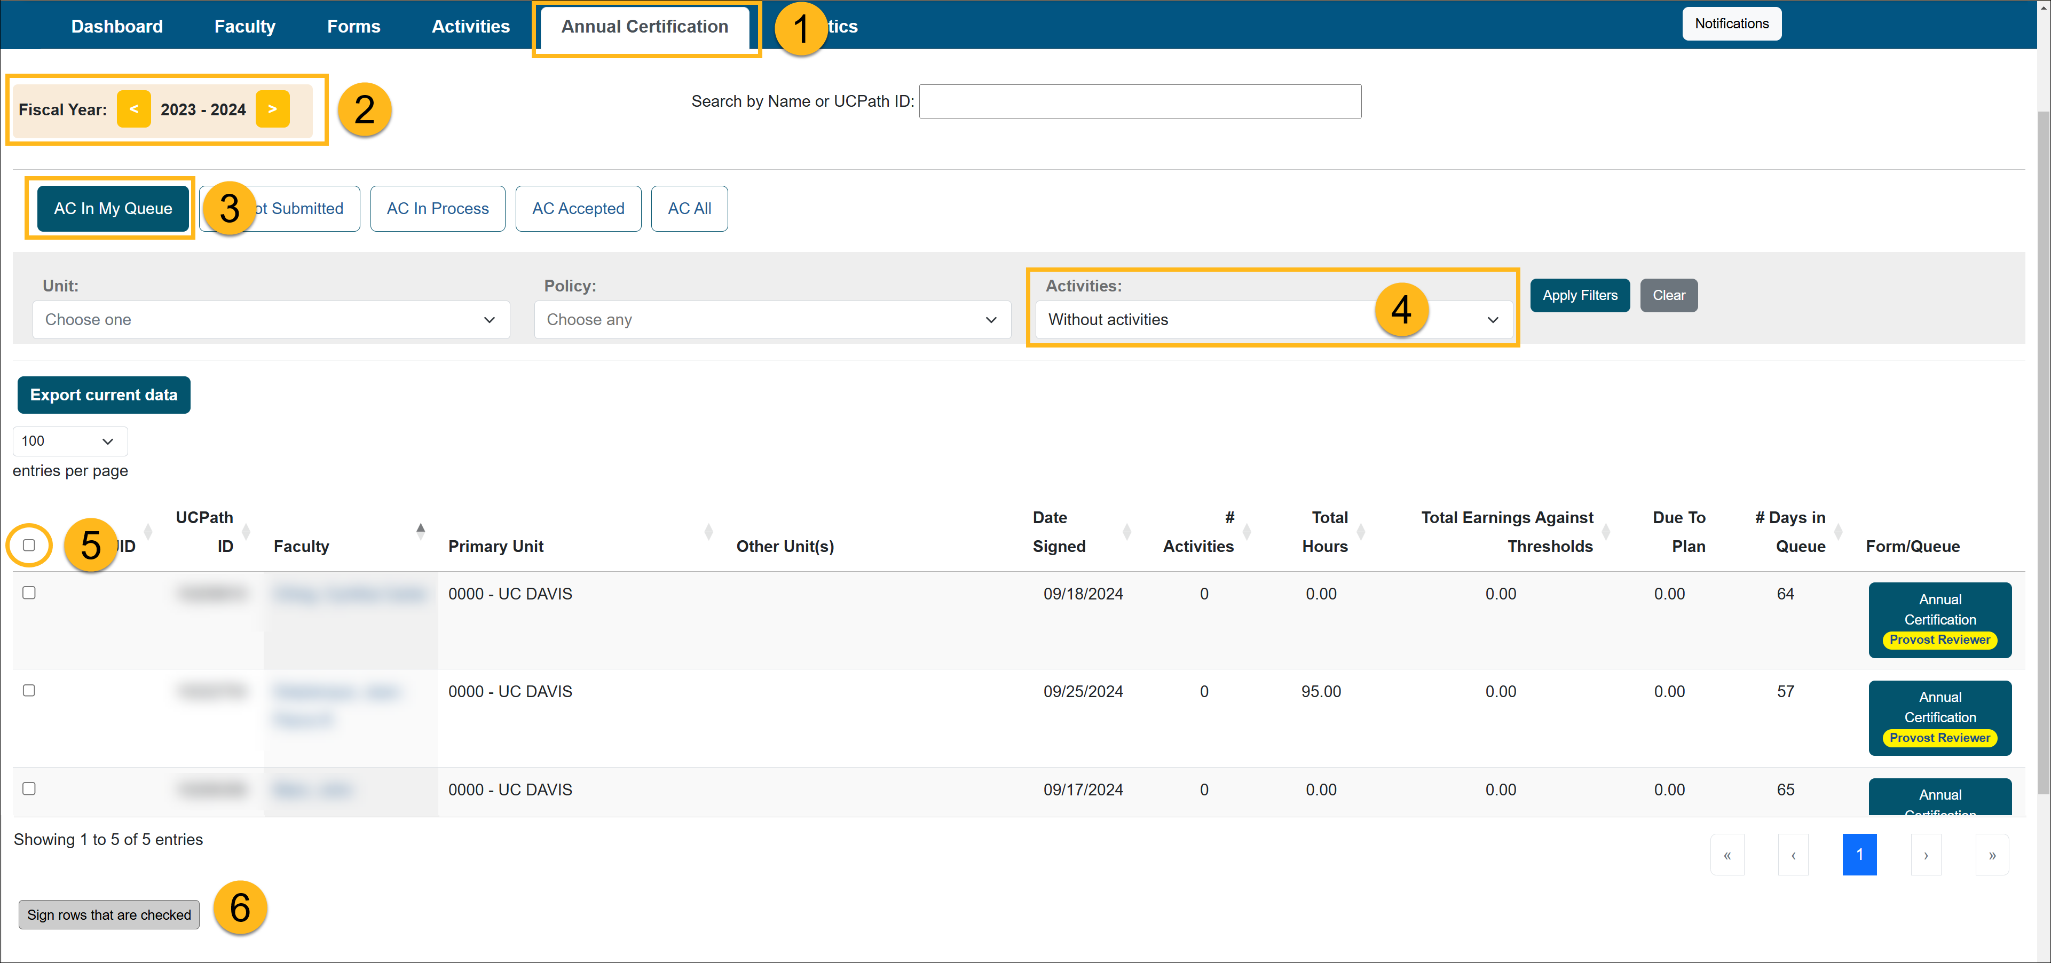Screen dimensions: 2051x963
Task: Open the Faculty menu item
Action: click(244, 26)
